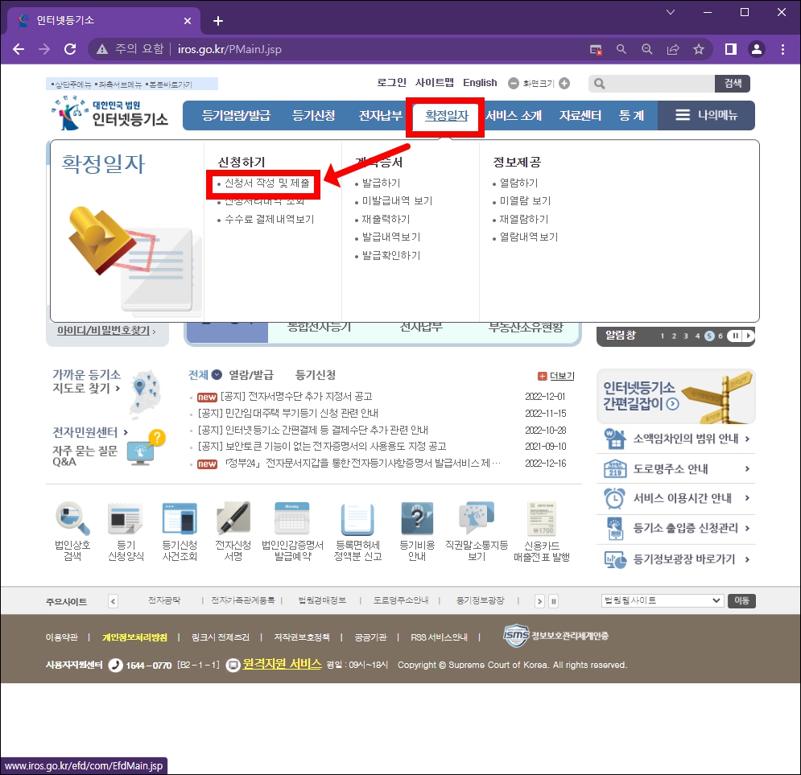Select the 법인인감증명서 발급예약 calendar icon
The width and height of the screenshot is (801, 775).
pos(291,519)
